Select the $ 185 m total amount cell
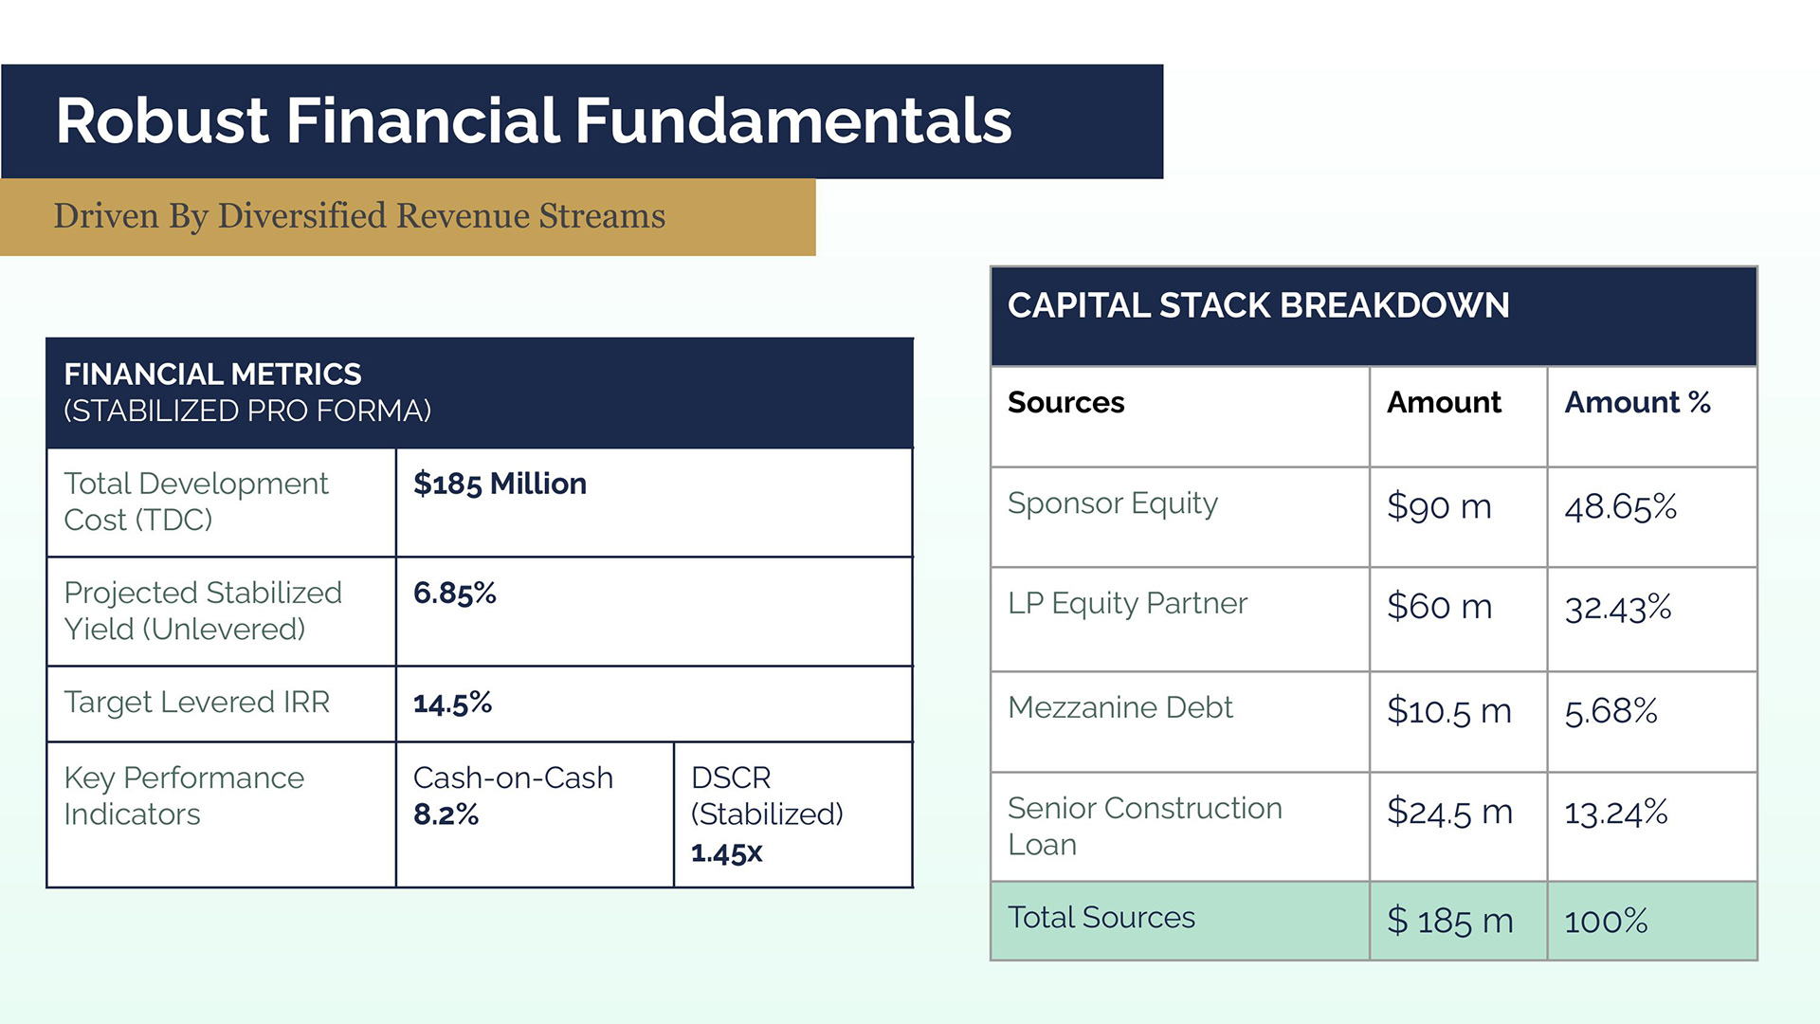Image resolution: width=1820 pixels, height=1024 pixels. coord(1459,921)
